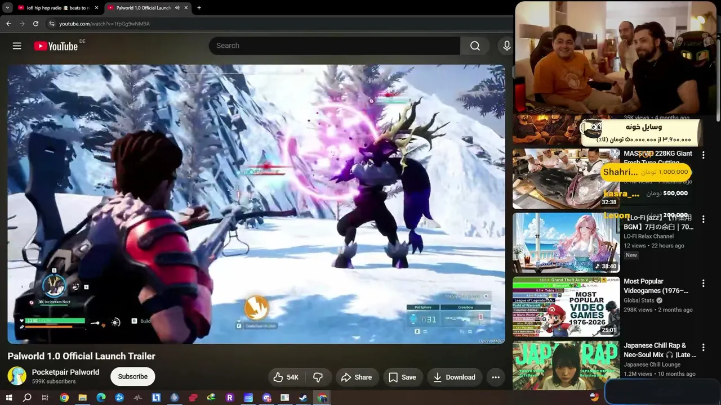The image size is (721, 405).
Task: Close the lofi hip hop radio tab
Action: tap(96, 8)
